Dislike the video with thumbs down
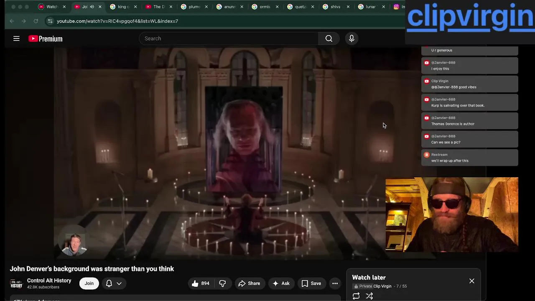 pyautogui.click(x=222, y=283)
